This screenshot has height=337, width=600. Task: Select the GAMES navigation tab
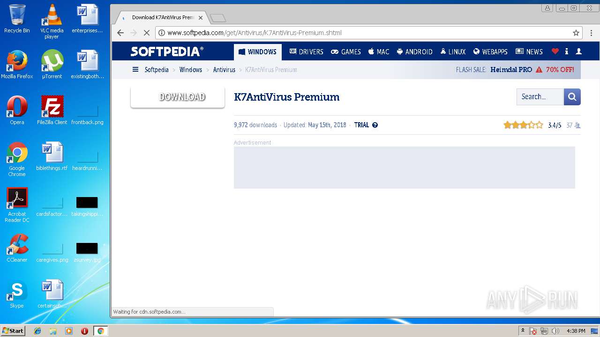point(346,52)
